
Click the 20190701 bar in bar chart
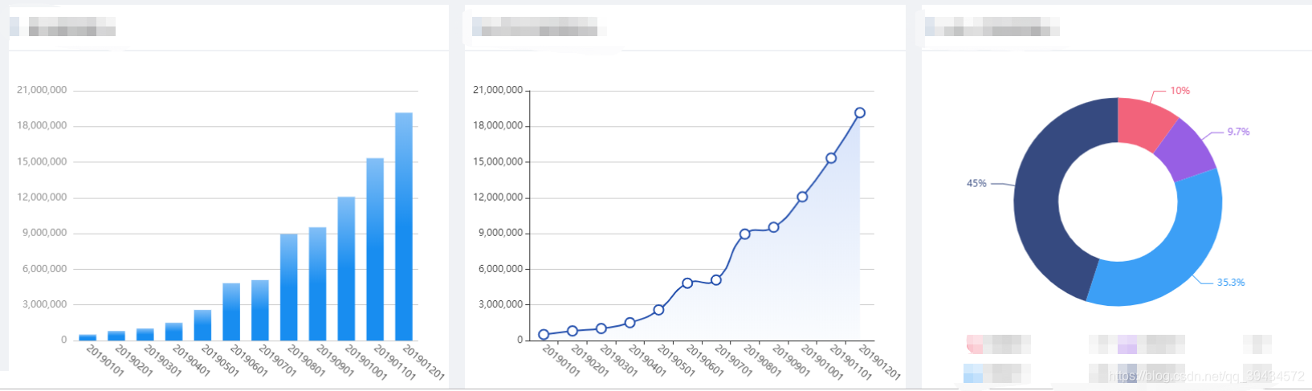[x=260, y=310]
